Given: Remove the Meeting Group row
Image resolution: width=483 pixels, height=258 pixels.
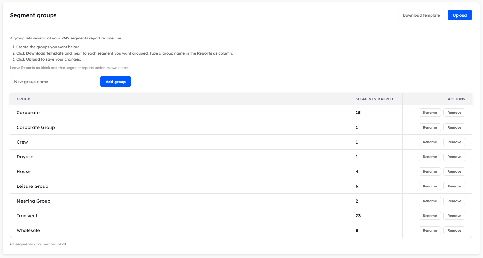Looking at the screenshot, I should pos(454,201).
